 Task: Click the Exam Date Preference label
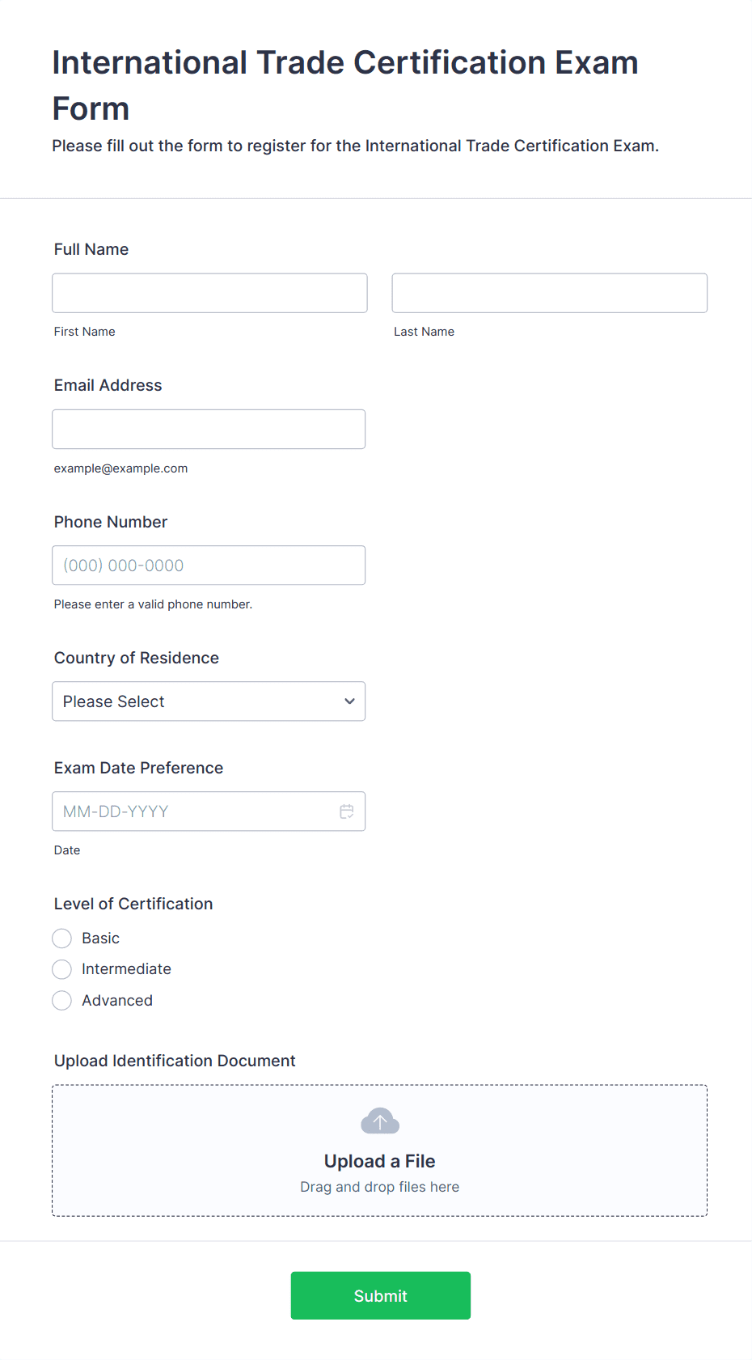[138, 768]
